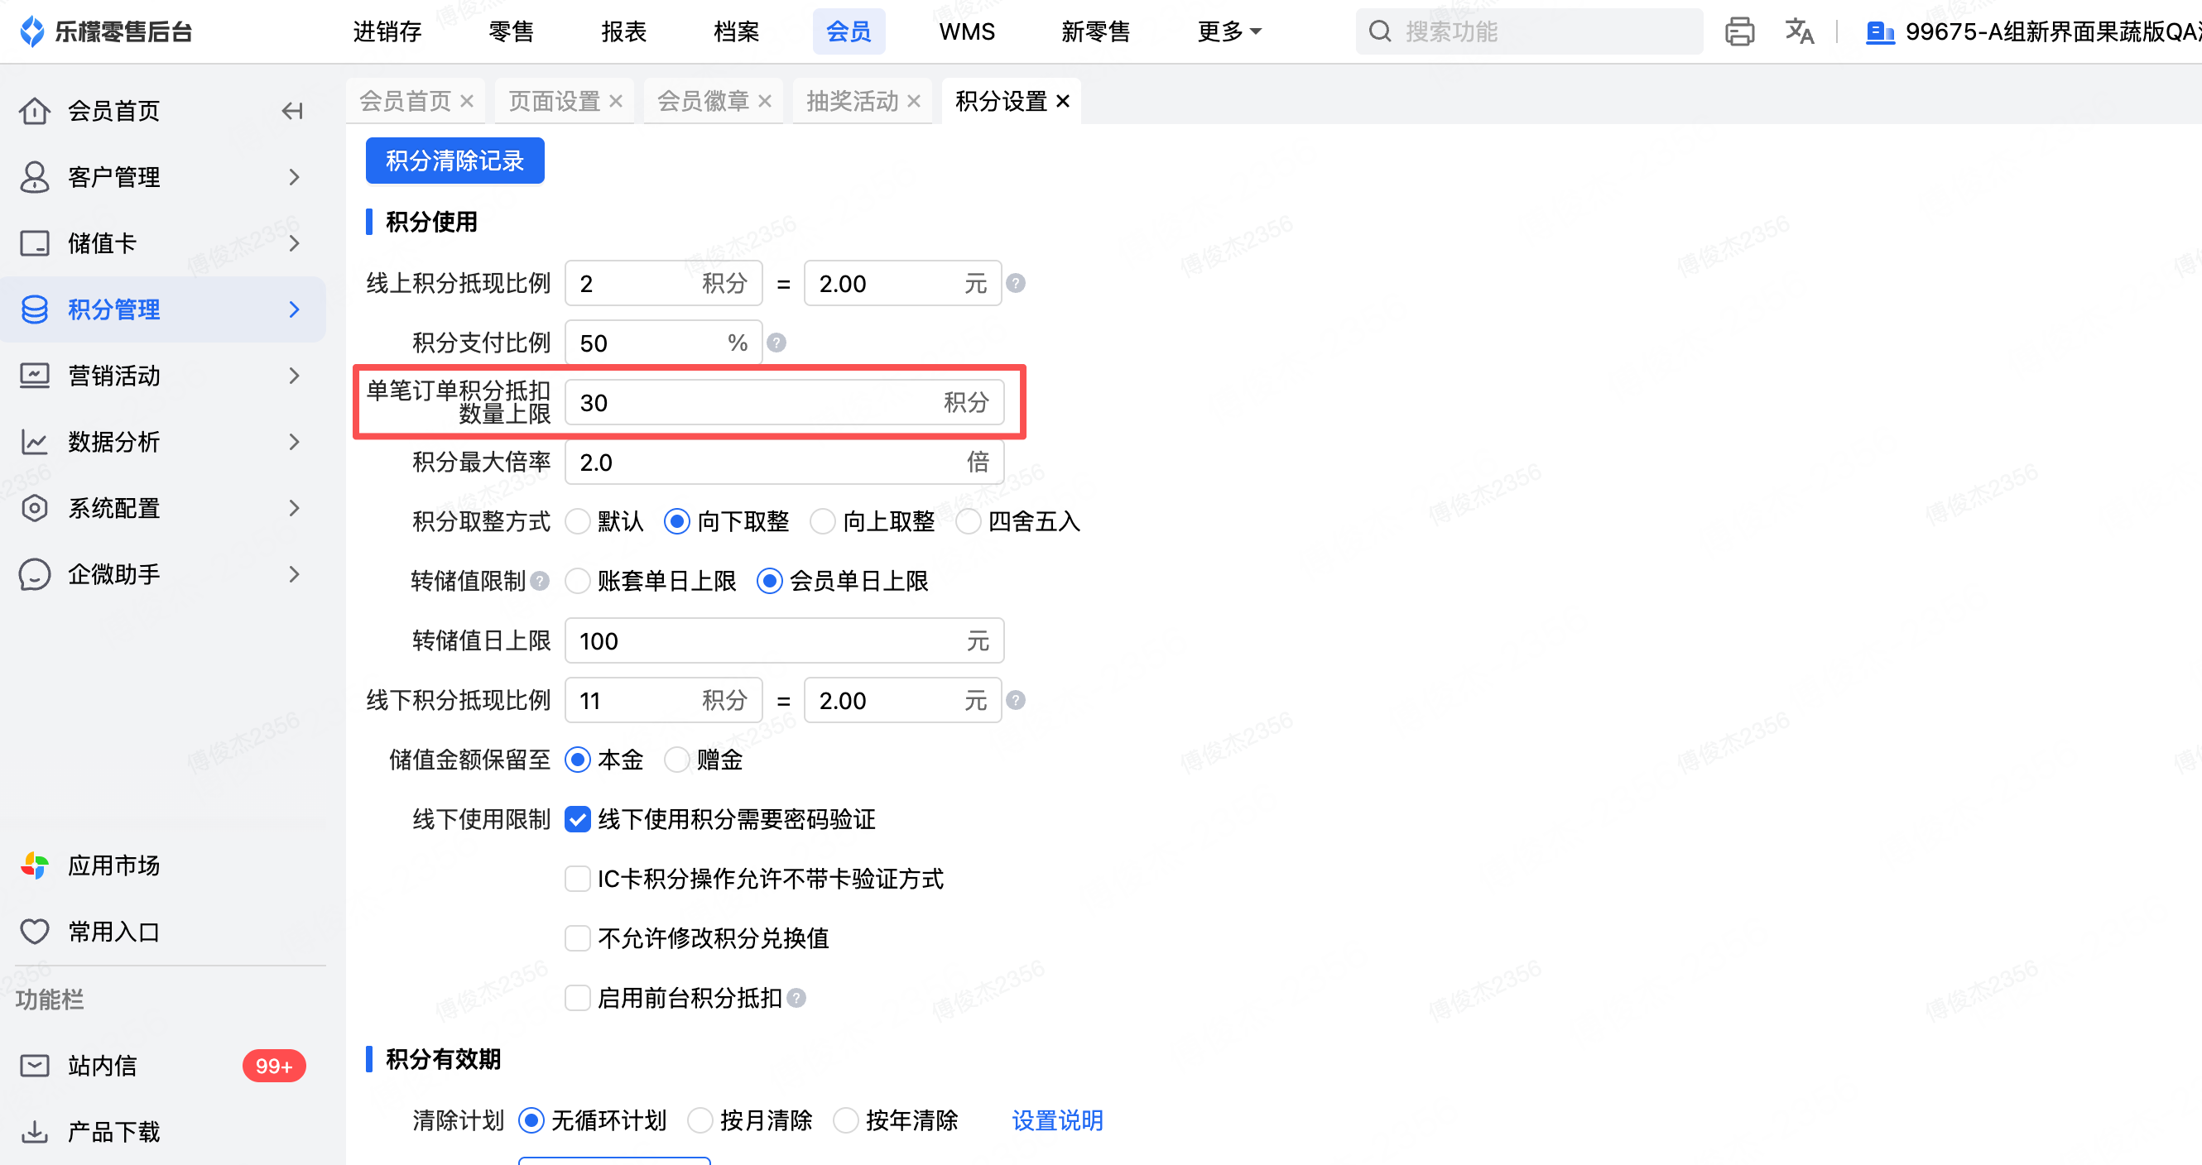Viewport: 2202px width, 1165px height.
Task: Click help icon beside 转储值限制 label
Action: coord(540,581)
